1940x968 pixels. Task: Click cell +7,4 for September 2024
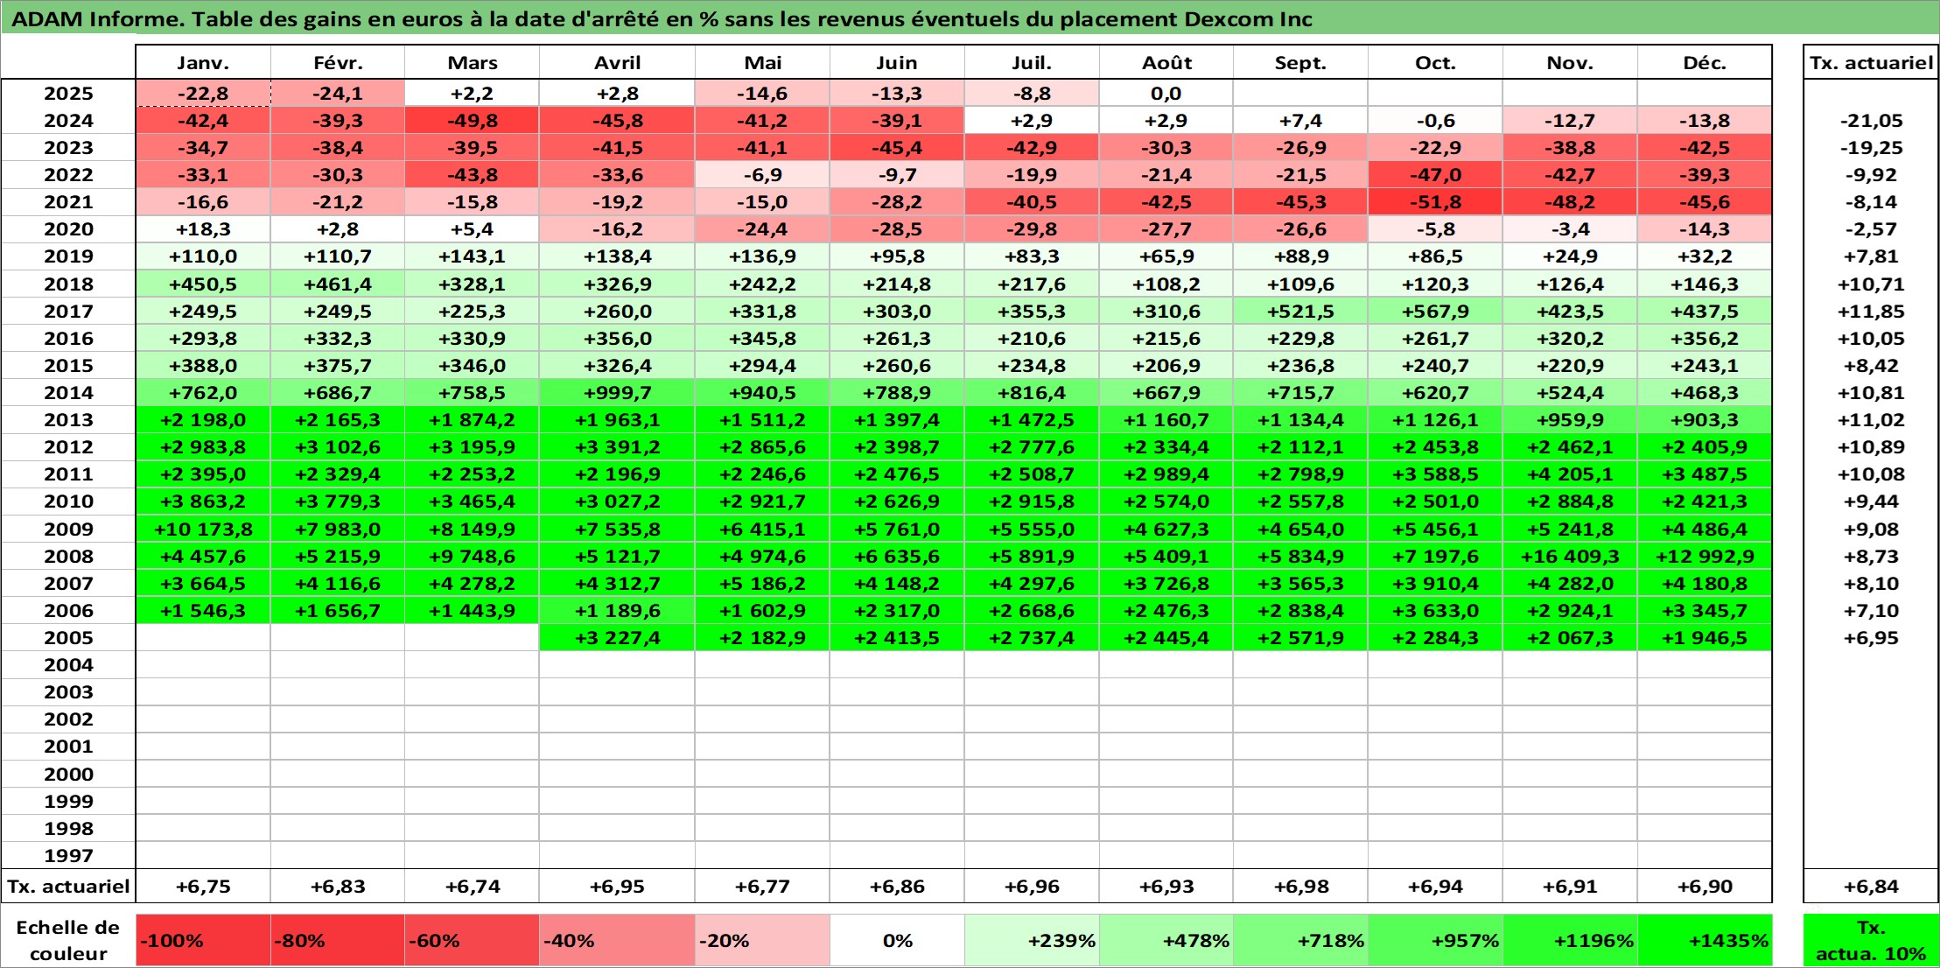click(1300, 121)
